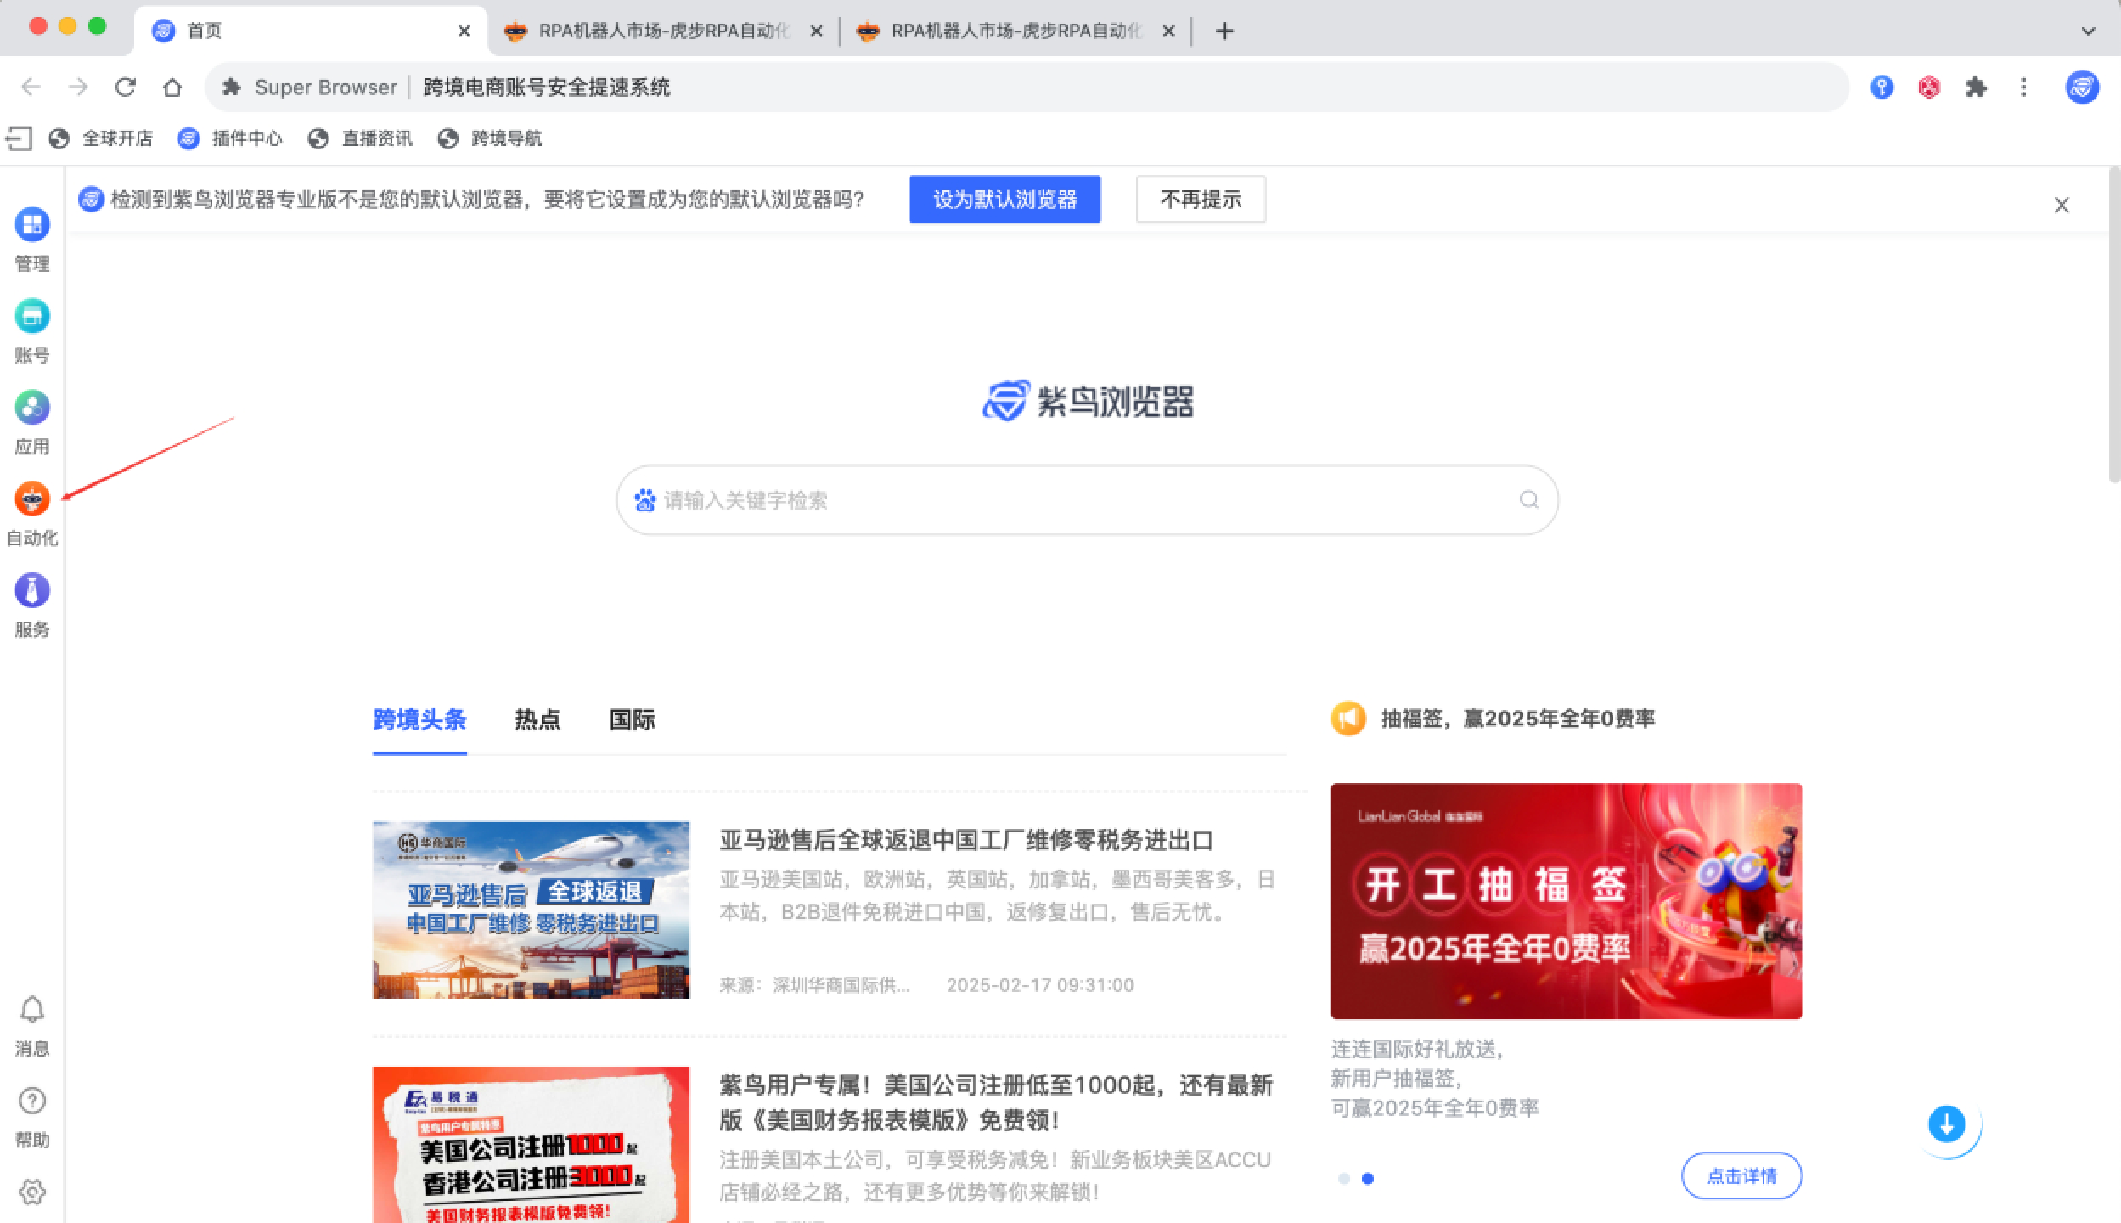The width and height of the screenshot is (2121, 1223).
Task: Switch to the third RPA机器人市场 tab
Action: [1016, 31]
